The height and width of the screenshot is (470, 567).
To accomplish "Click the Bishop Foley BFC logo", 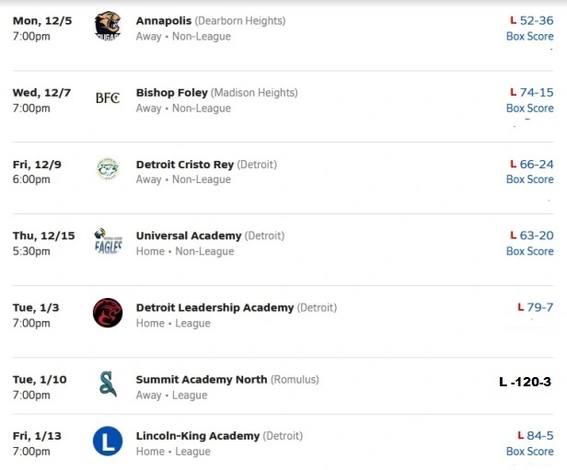I will tap(108, 97).
